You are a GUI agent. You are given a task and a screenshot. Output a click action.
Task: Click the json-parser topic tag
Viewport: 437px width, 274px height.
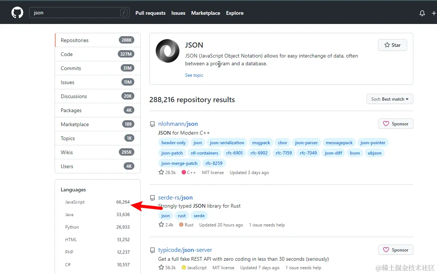pos(306,143)
